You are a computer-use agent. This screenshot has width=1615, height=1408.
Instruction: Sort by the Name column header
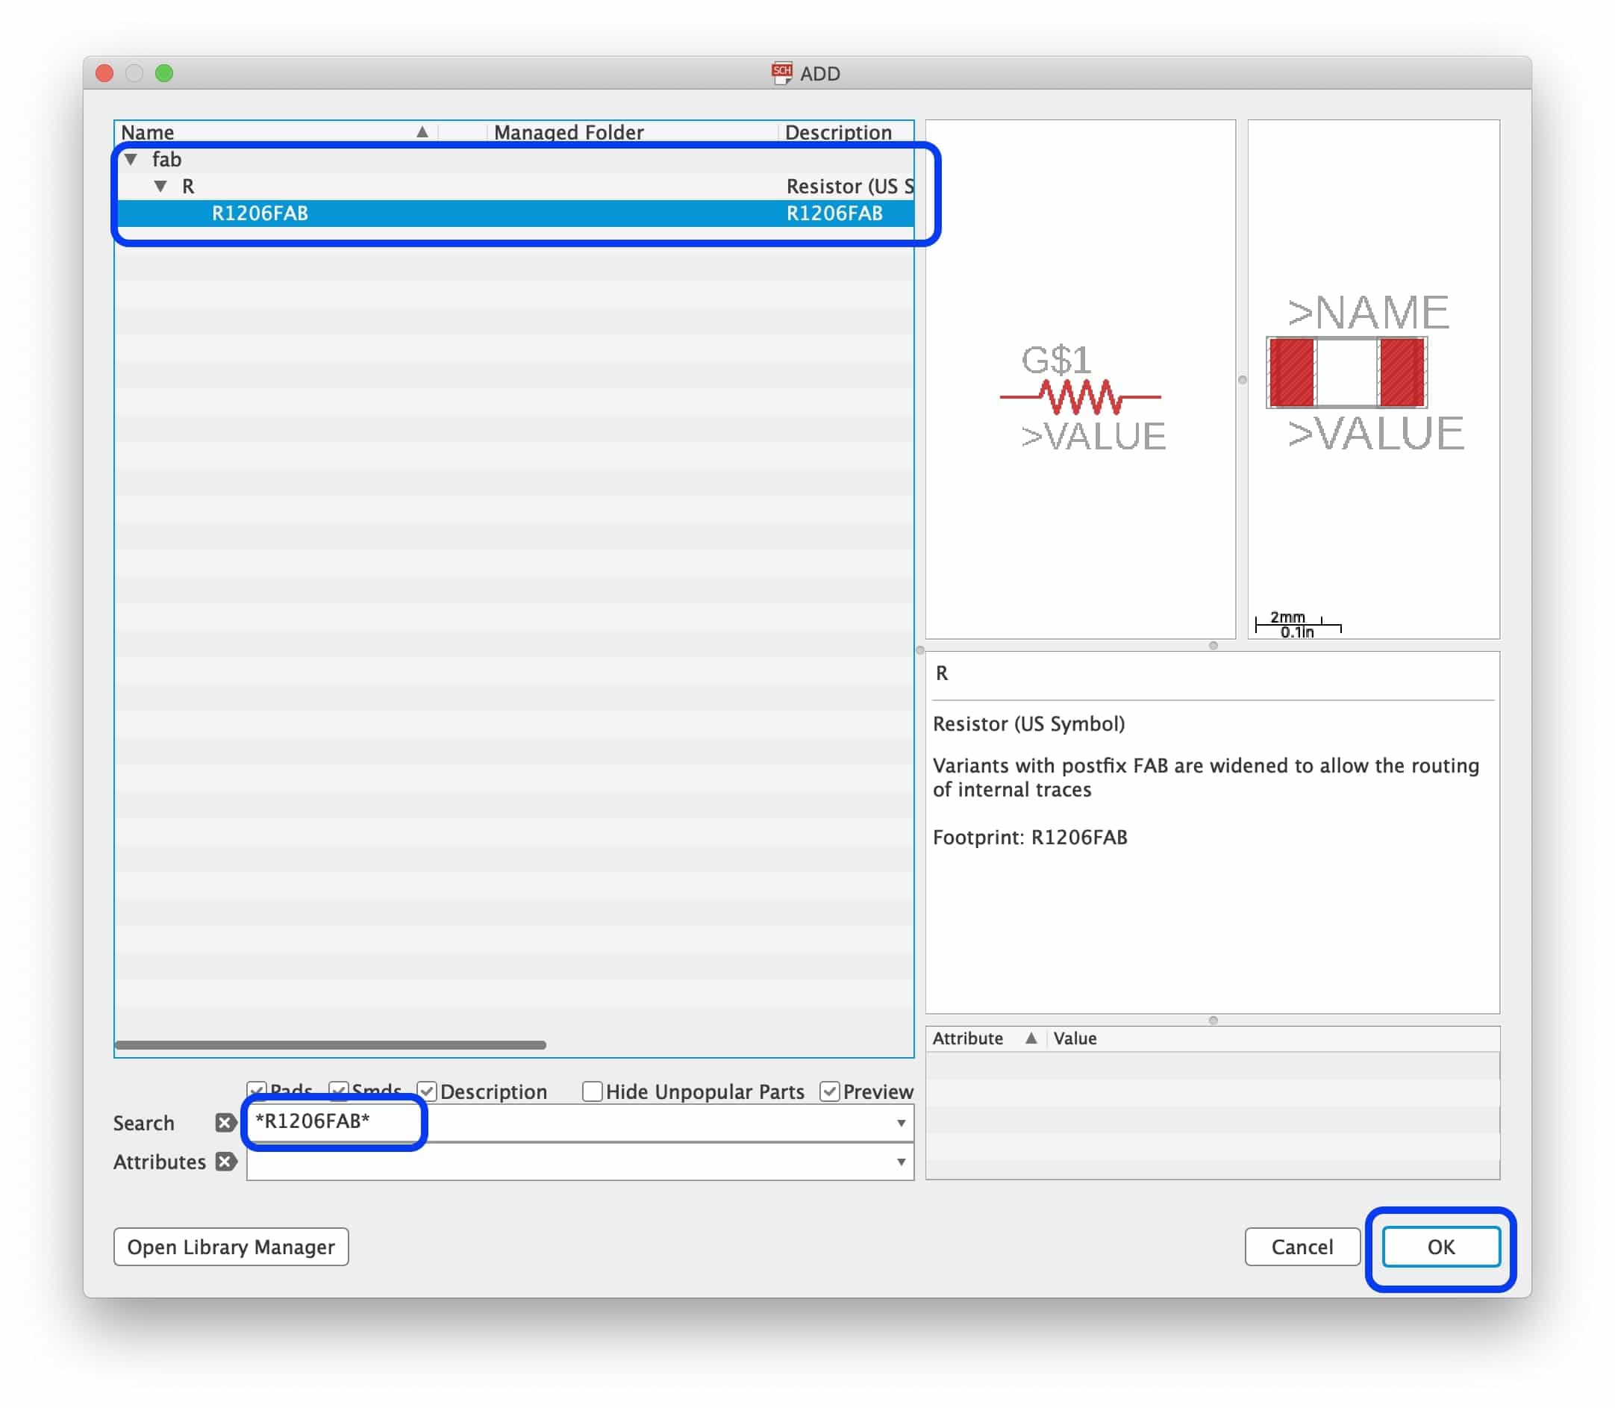point(275,132)
